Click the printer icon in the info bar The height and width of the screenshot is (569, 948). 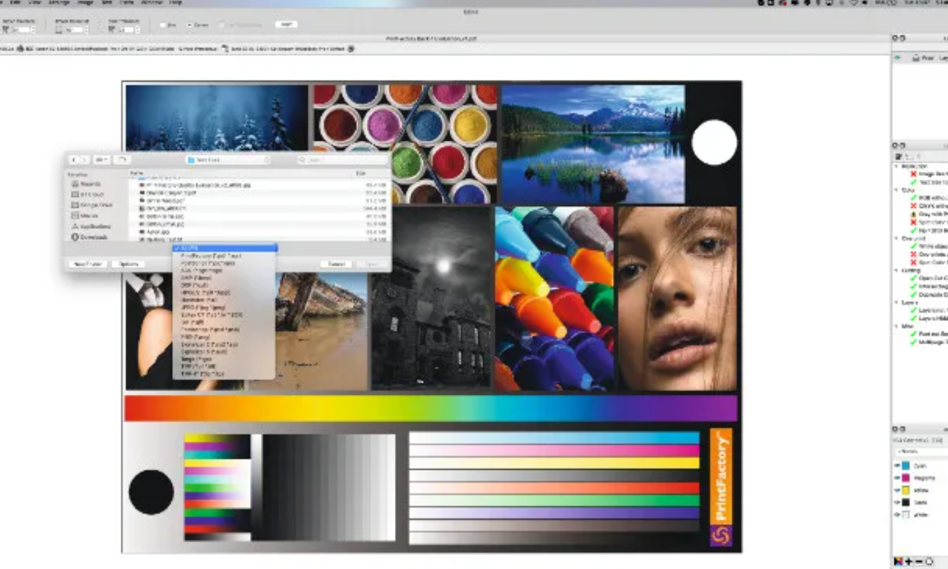20,49
